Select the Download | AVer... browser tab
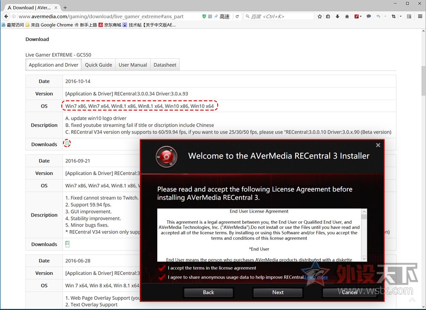This screenshot has width=426, height=310. [32, 8]
